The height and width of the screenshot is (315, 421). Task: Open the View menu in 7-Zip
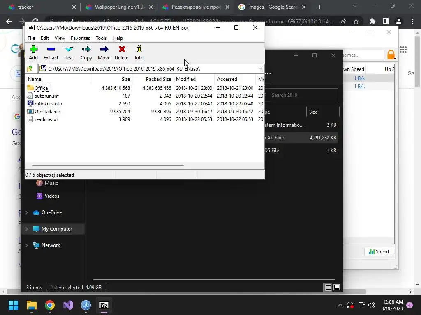pyautogui.click(x=60, y=38)
